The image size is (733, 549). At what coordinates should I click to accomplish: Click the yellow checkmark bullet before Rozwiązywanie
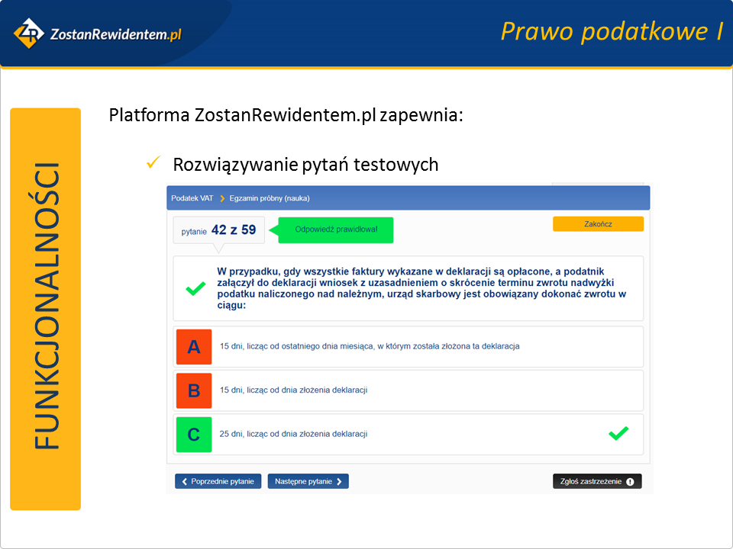tap(153, 163)
